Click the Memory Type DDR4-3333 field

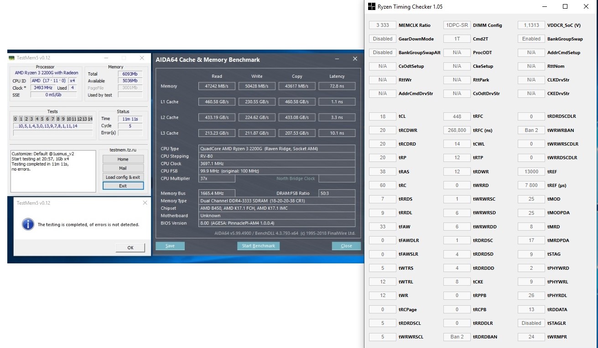coord(277,201)
